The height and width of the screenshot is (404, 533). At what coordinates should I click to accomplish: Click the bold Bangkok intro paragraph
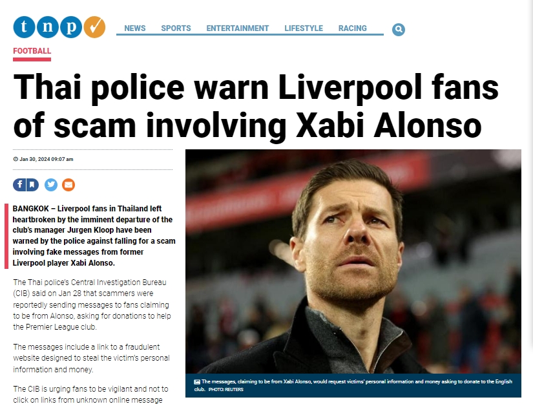[x=94, y=236]
